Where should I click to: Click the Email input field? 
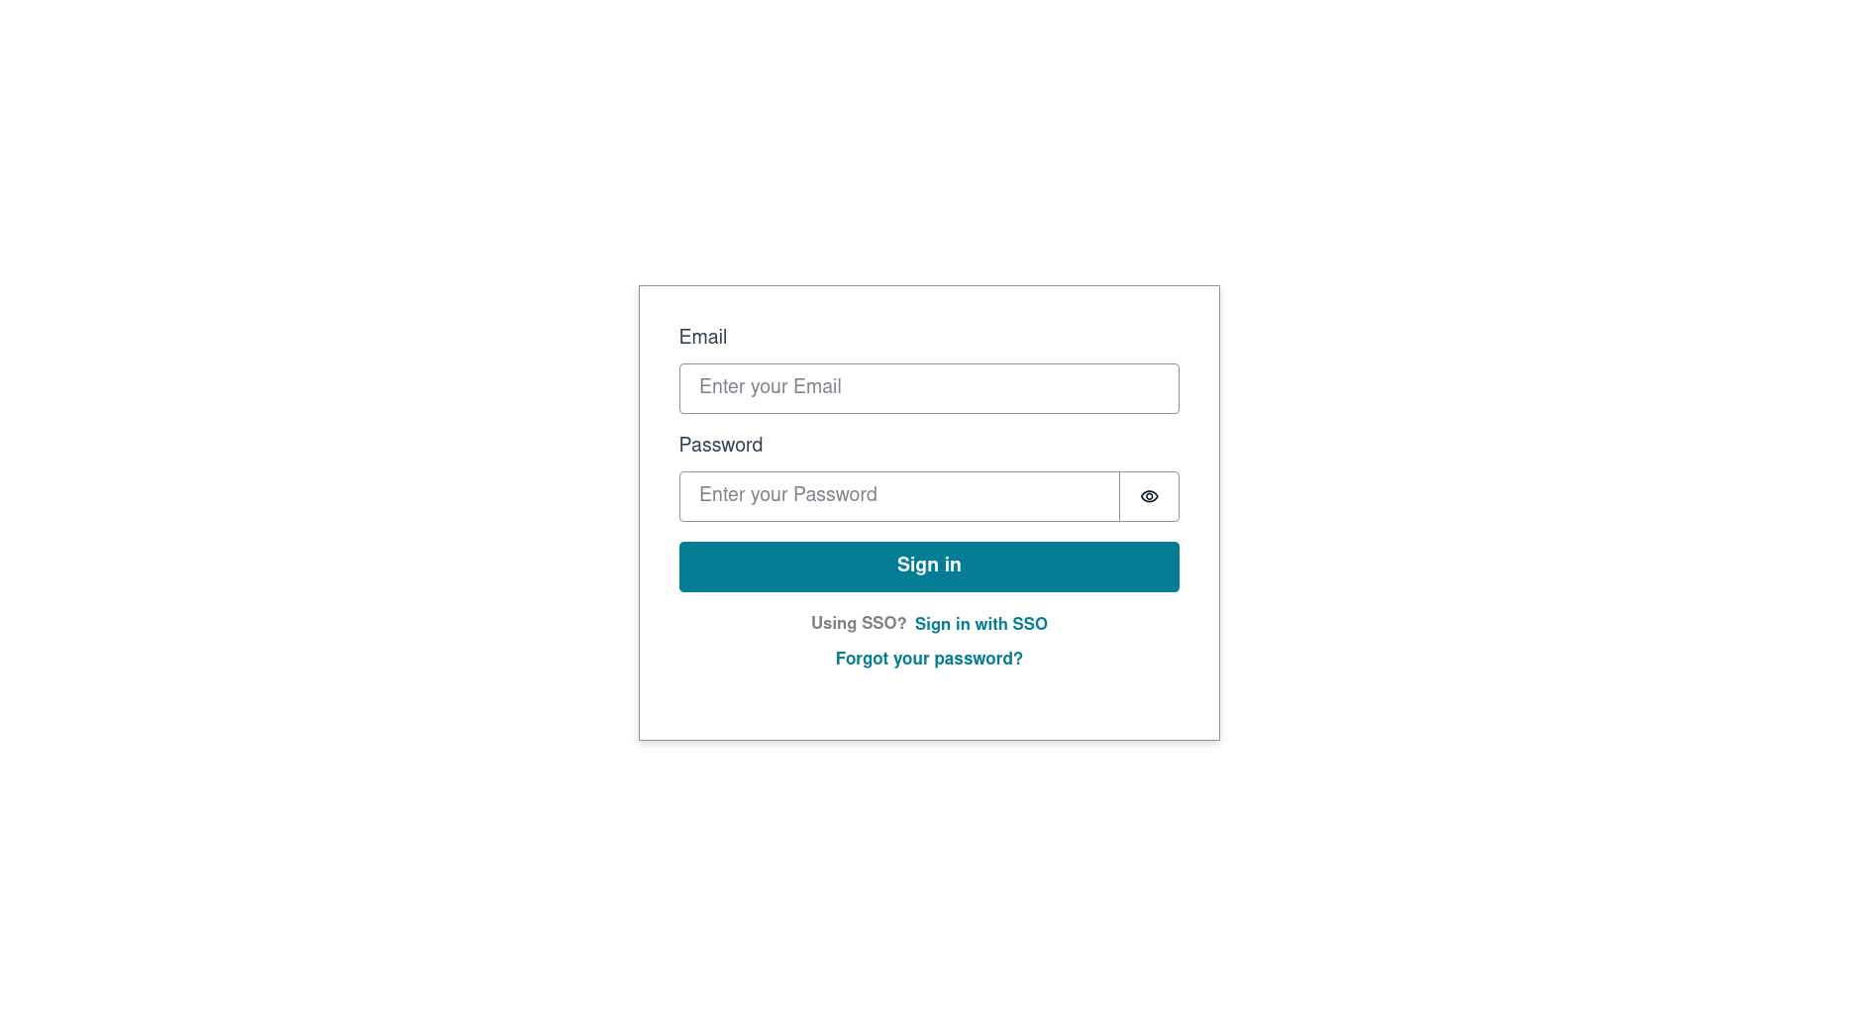928,388
